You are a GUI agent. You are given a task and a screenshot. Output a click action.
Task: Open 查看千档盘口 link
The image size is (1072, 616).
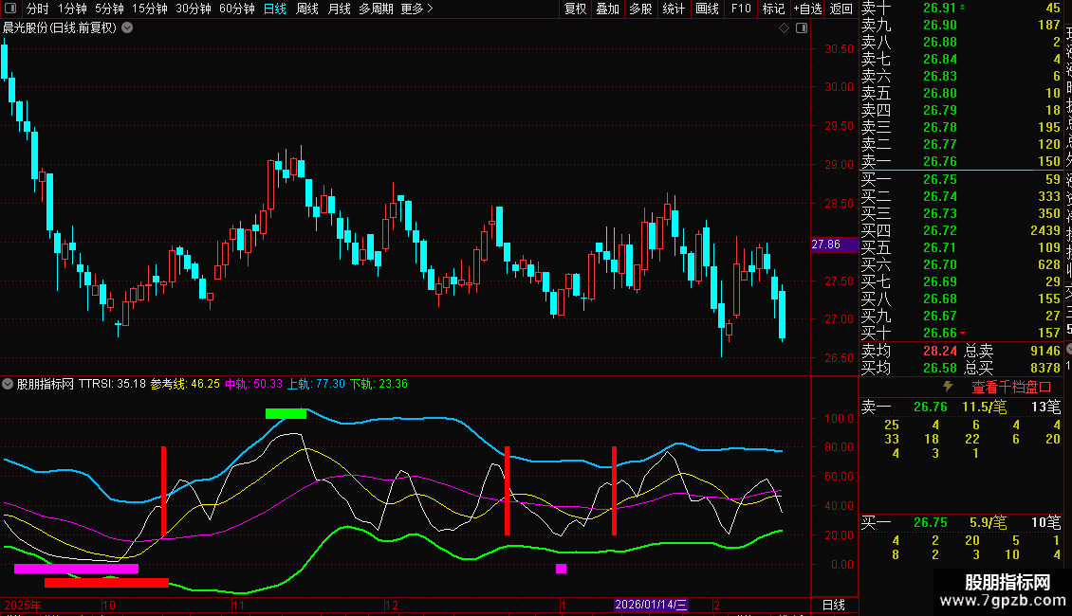pos(1011,387)
